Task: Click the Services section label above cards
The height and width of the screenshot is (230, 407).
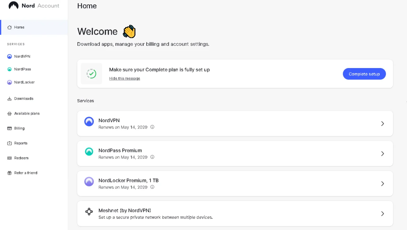Action: [86, 101]
